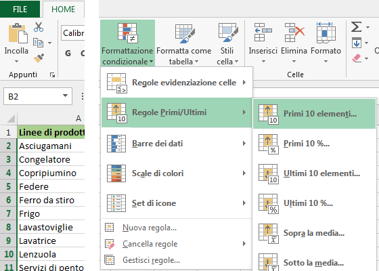Select row 5 header
The height and width of the screenshot is (271, 379).
pos(8,186)
